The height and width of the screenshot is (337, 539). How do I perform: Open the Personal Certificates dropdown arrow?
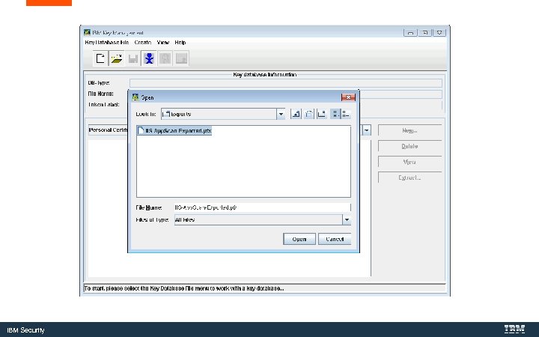point(366,130)
